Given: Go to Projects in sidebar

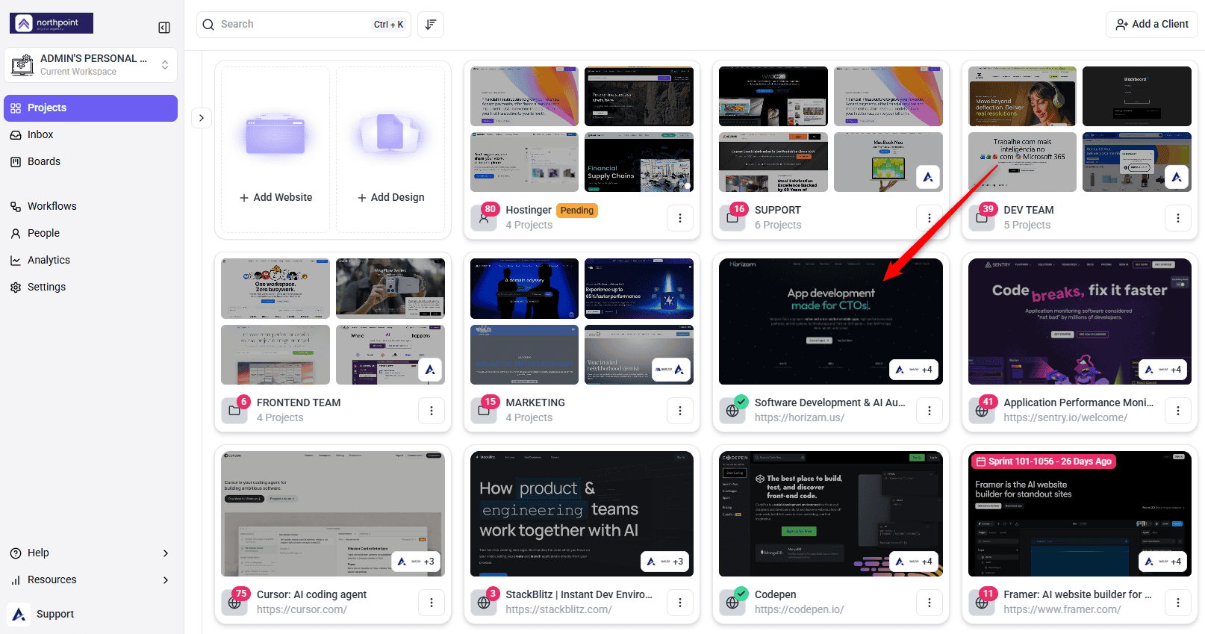Looking at the screenshot, I should 90,108.
